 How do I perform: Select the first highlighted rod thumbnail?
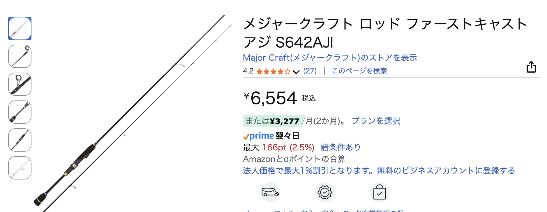20,28
